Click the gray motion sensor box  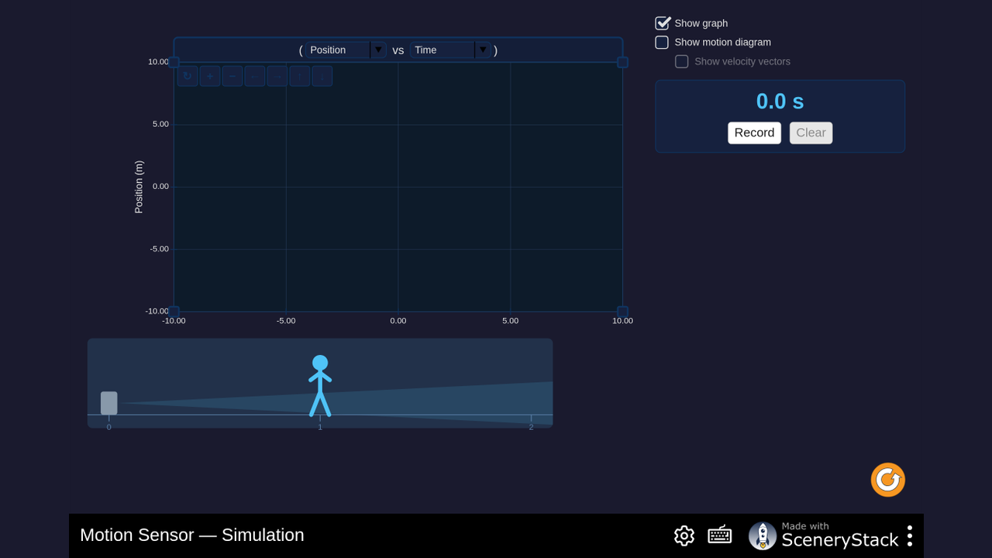point(109,403)
